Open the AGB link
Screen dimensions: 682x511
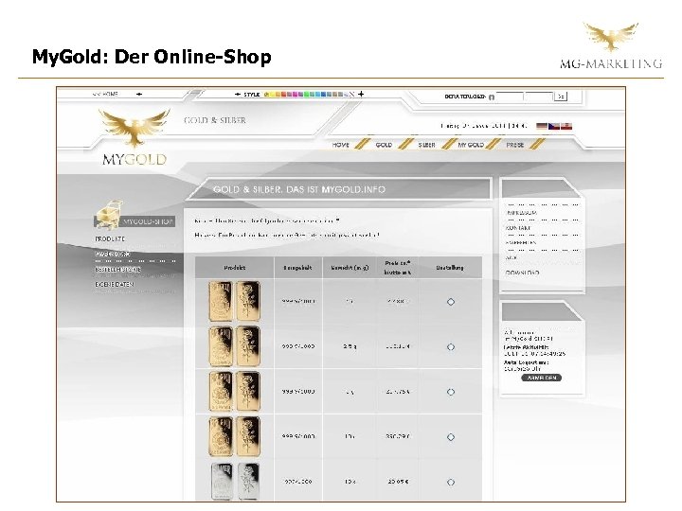511,257
